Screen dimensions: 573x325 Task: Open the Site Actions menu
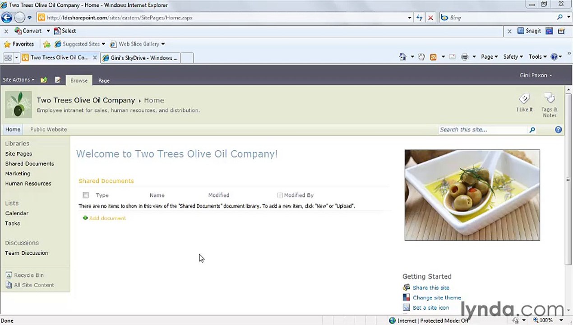(18, 79)
